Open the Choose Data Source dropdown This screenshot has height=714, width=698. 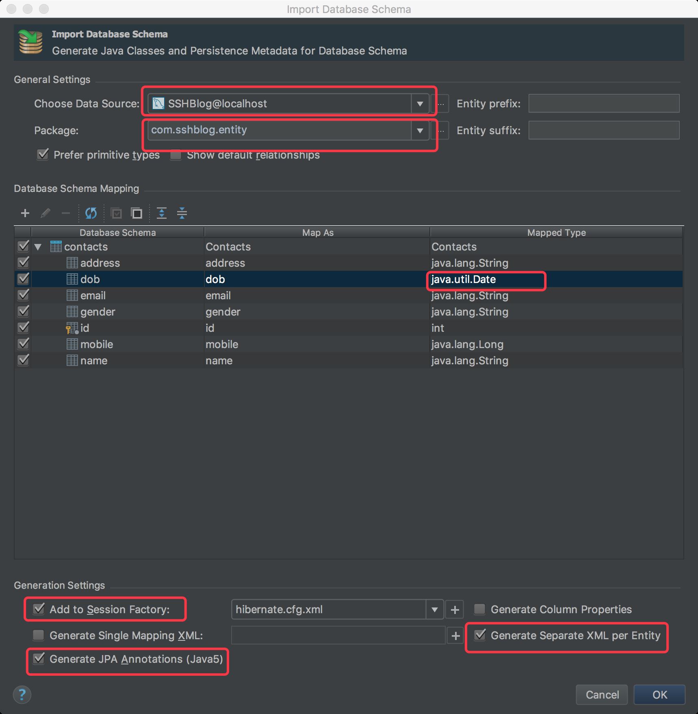pyautogui.click(x=420, y=104)
